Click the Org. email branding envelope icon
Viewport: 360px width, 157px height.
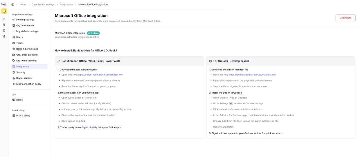pos(14,55)
